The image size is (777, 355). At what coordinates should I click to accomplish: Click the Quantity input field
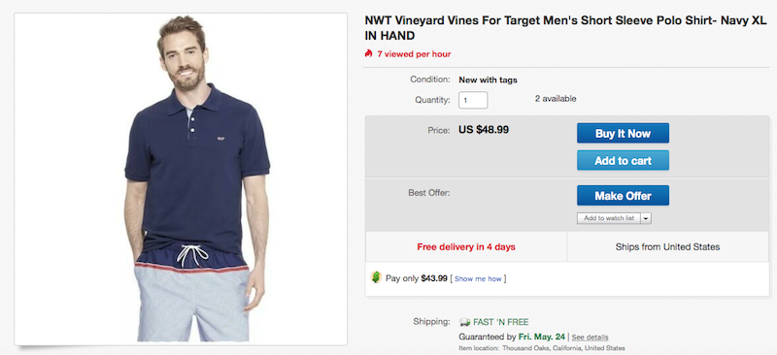(x=473, y=100)
